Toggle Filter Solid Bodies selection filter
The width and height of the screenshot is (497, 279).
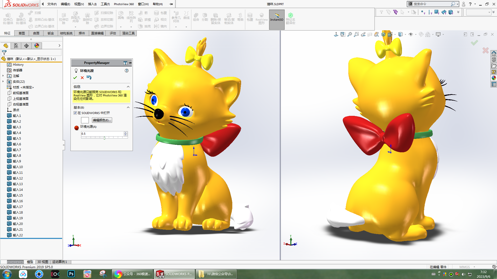451,12
